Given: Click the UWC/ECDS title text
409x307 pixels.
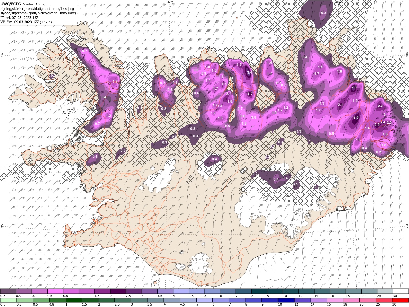Looking at the screenshot, I should 11,4.
